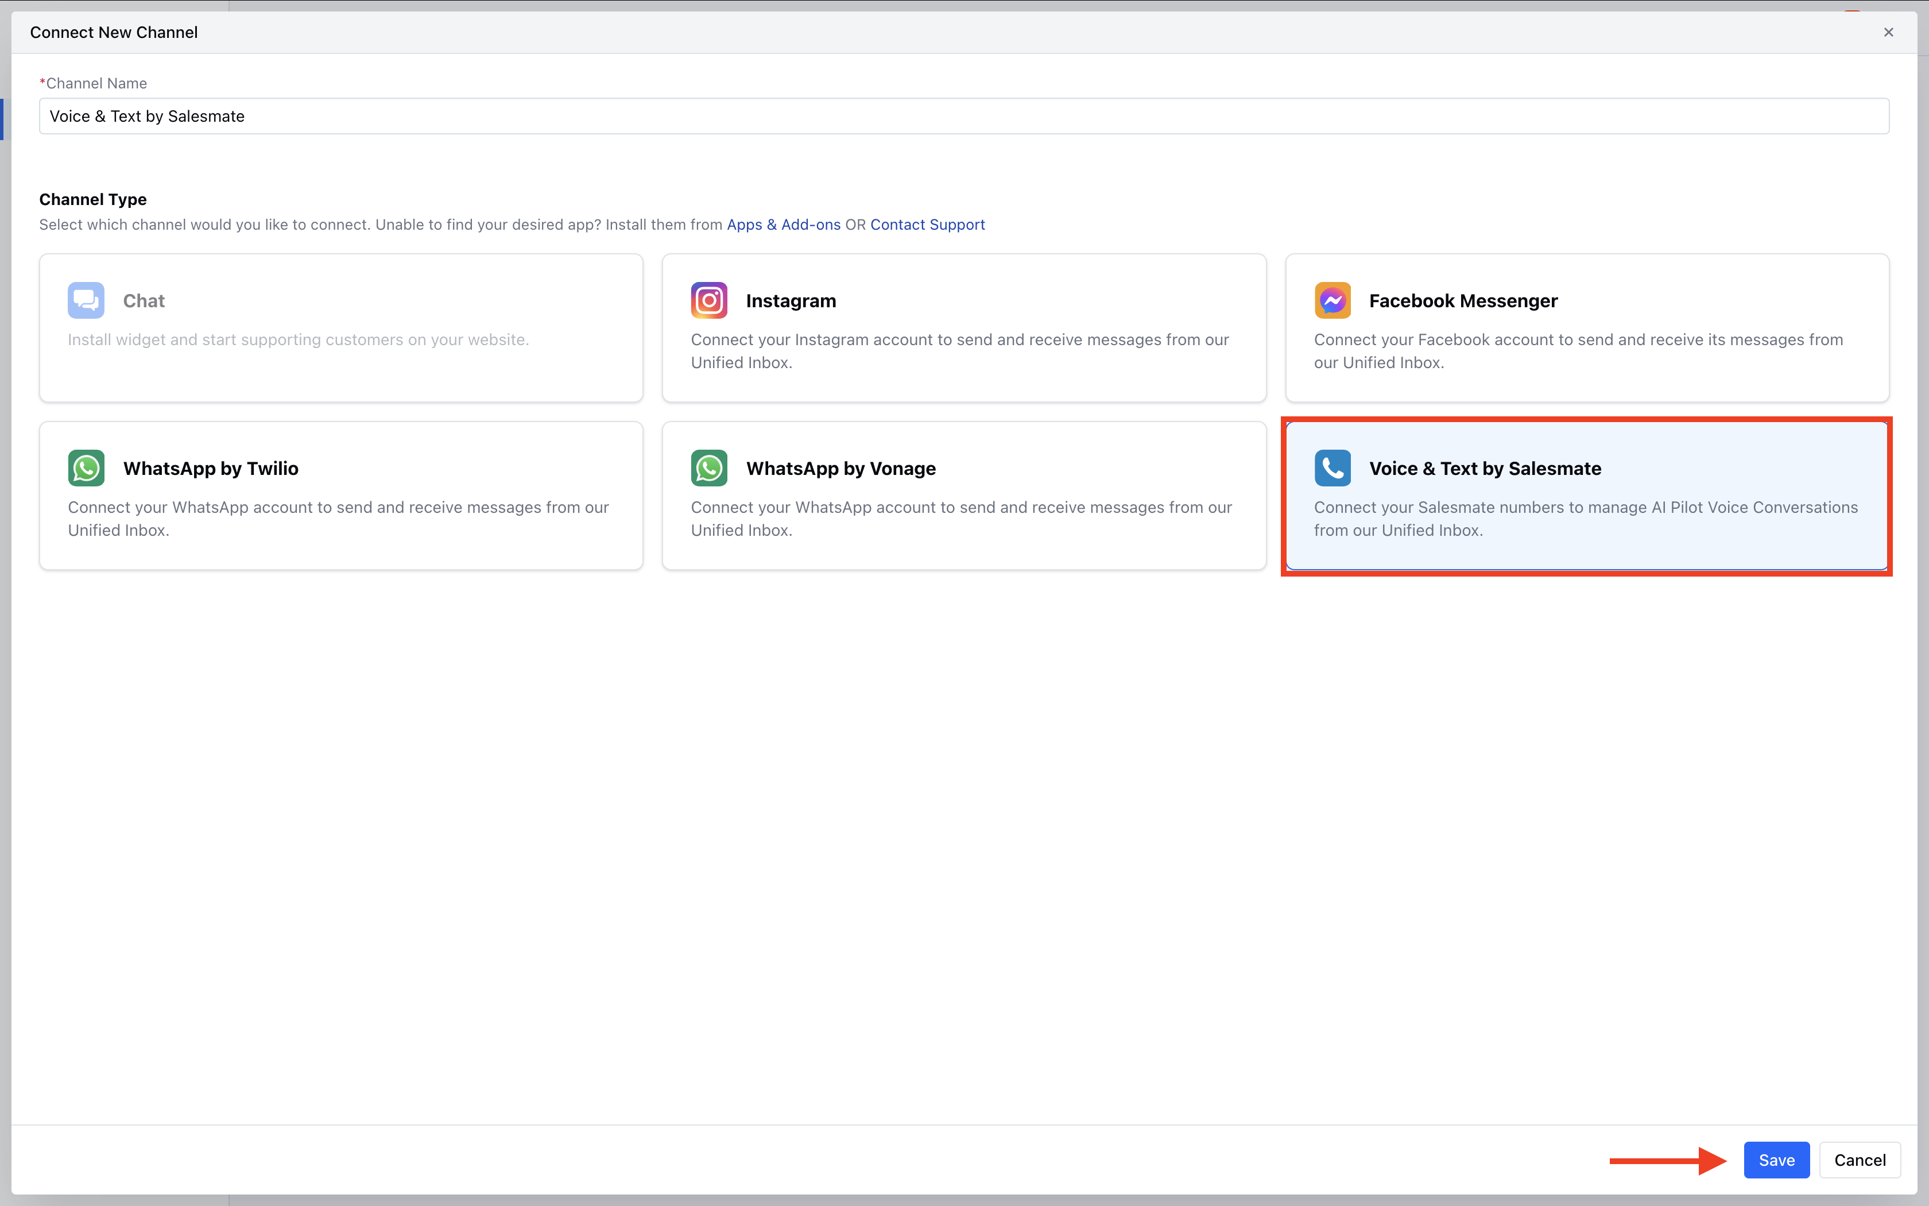Image resolution: width=1929 pixels, height=1206 pixels.
Task: Click the Facebook Messenger logo icon
Action: (1332, 300)
